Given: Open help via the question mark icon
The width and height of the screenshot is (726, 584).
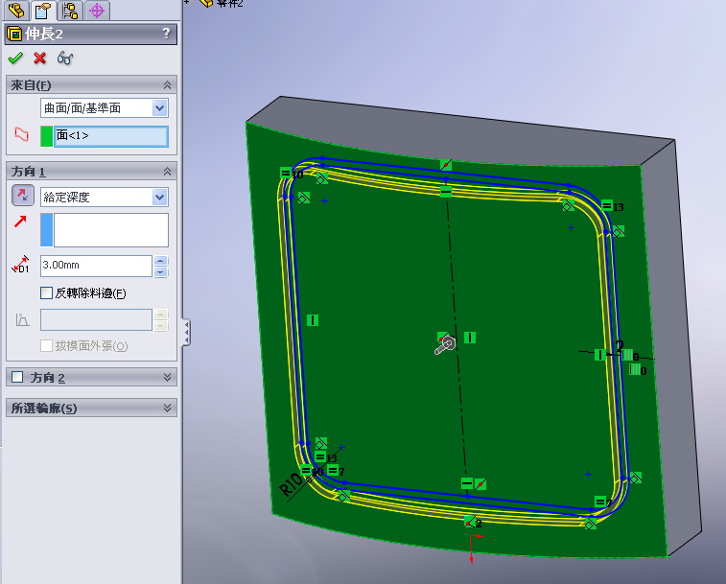Looking at the screenshot, I should pos(166,34).
